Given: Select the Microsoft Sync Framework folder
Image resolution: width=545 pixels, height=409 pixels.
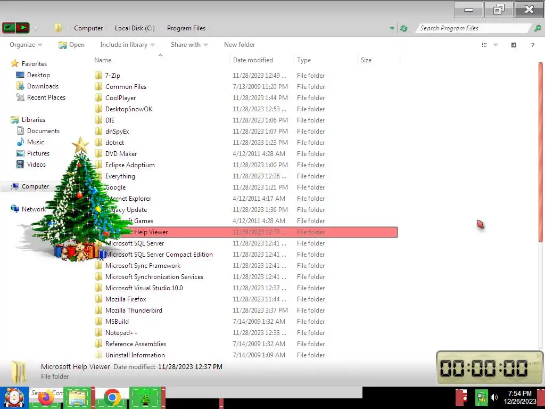Looking at the screenshot, I should pyautogui.click(x=143, y=265).
